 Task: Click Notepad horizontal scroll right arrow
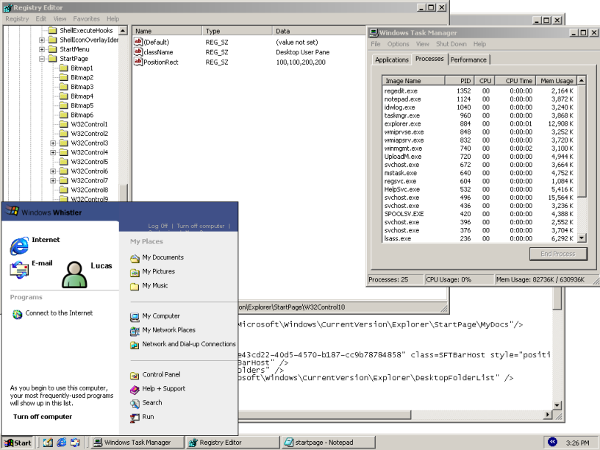tap(548, 415)
